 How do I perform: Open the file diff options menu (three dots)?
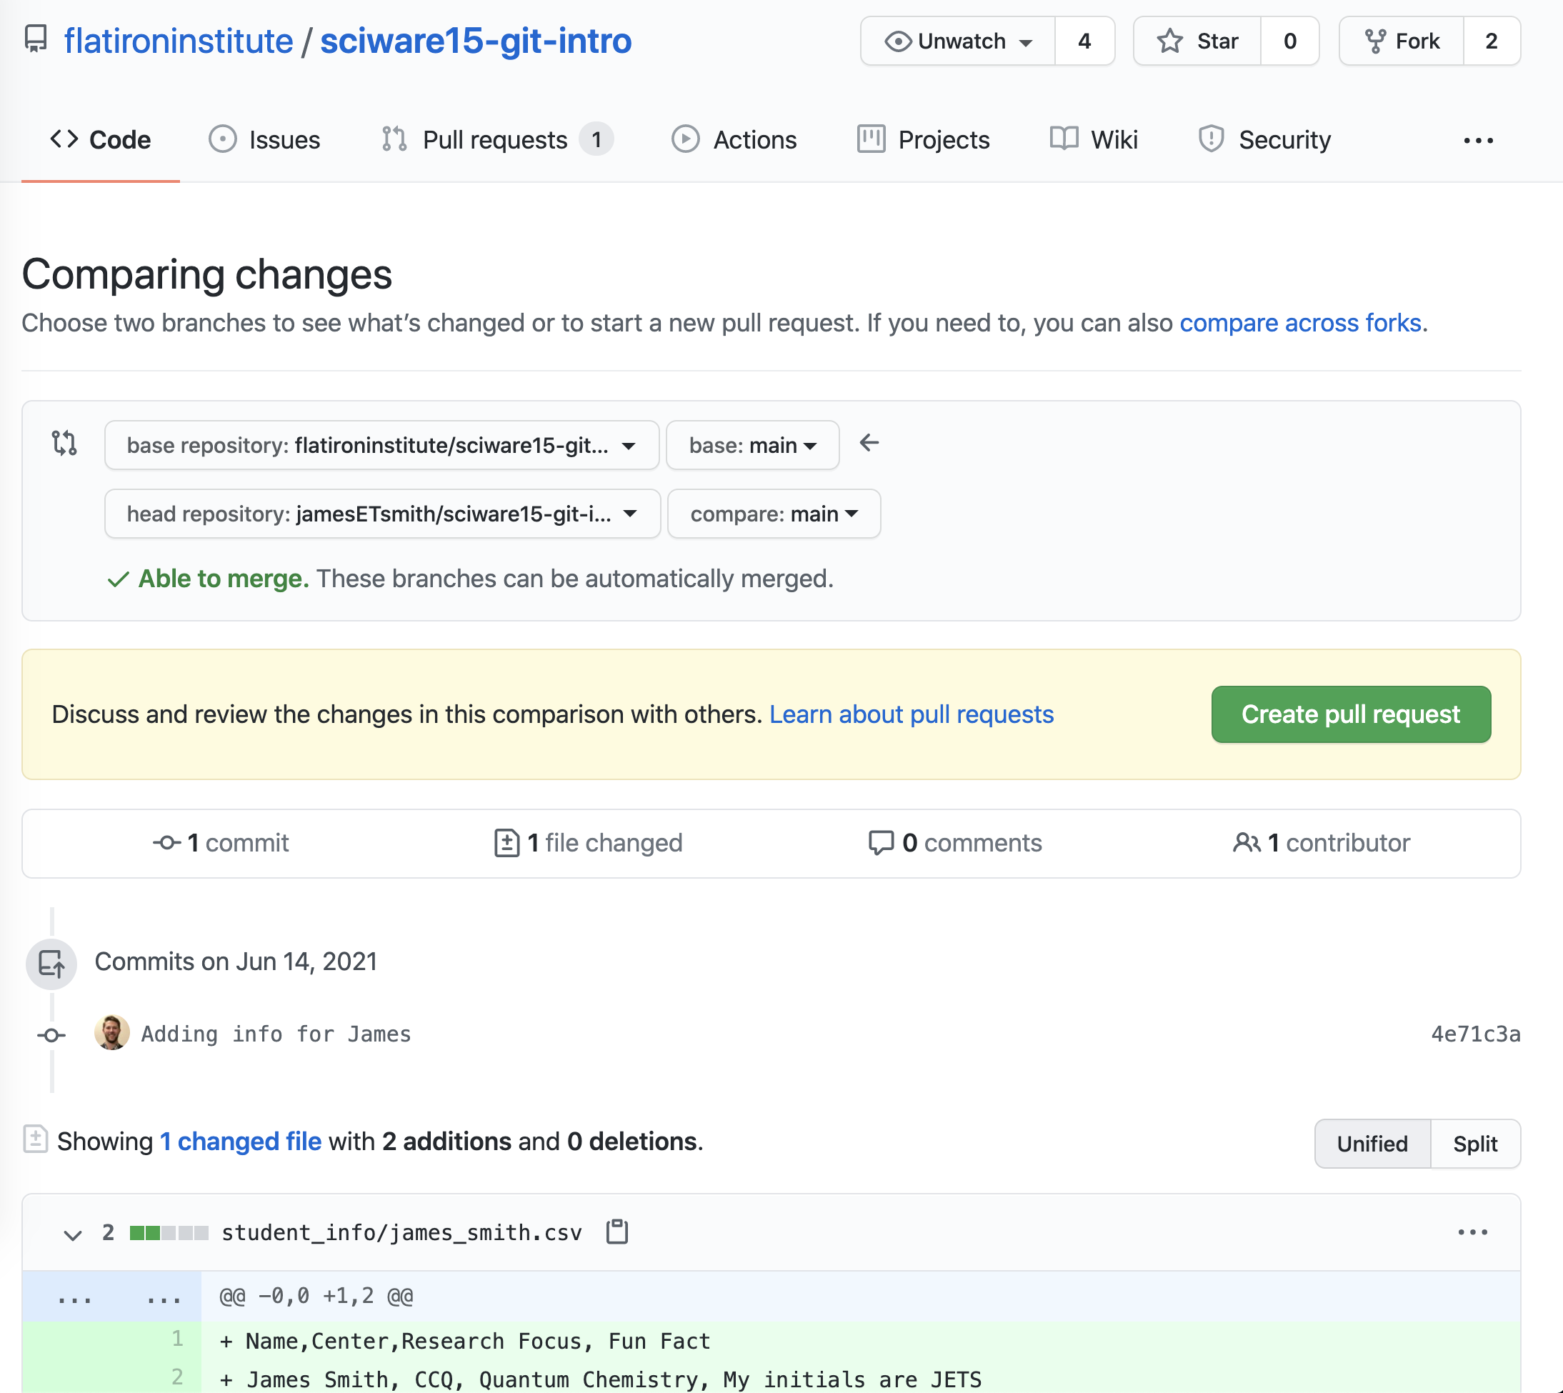coord(1473,1232)
